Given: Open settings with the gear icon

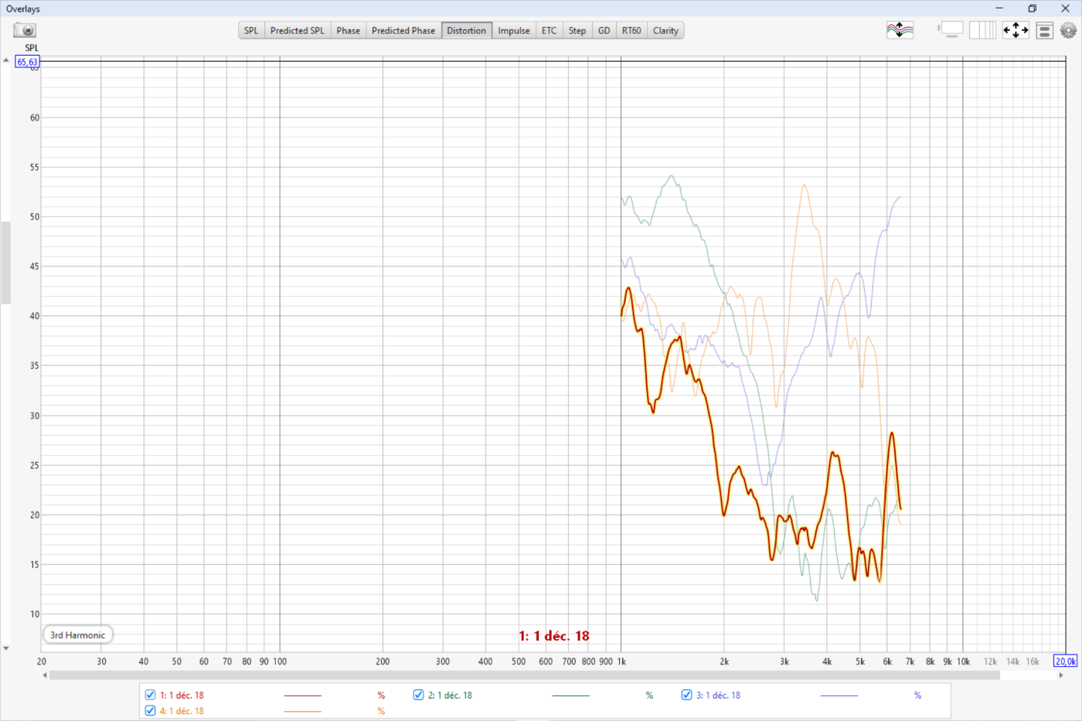Looking at the screenshot, I should click(1068, 30).
